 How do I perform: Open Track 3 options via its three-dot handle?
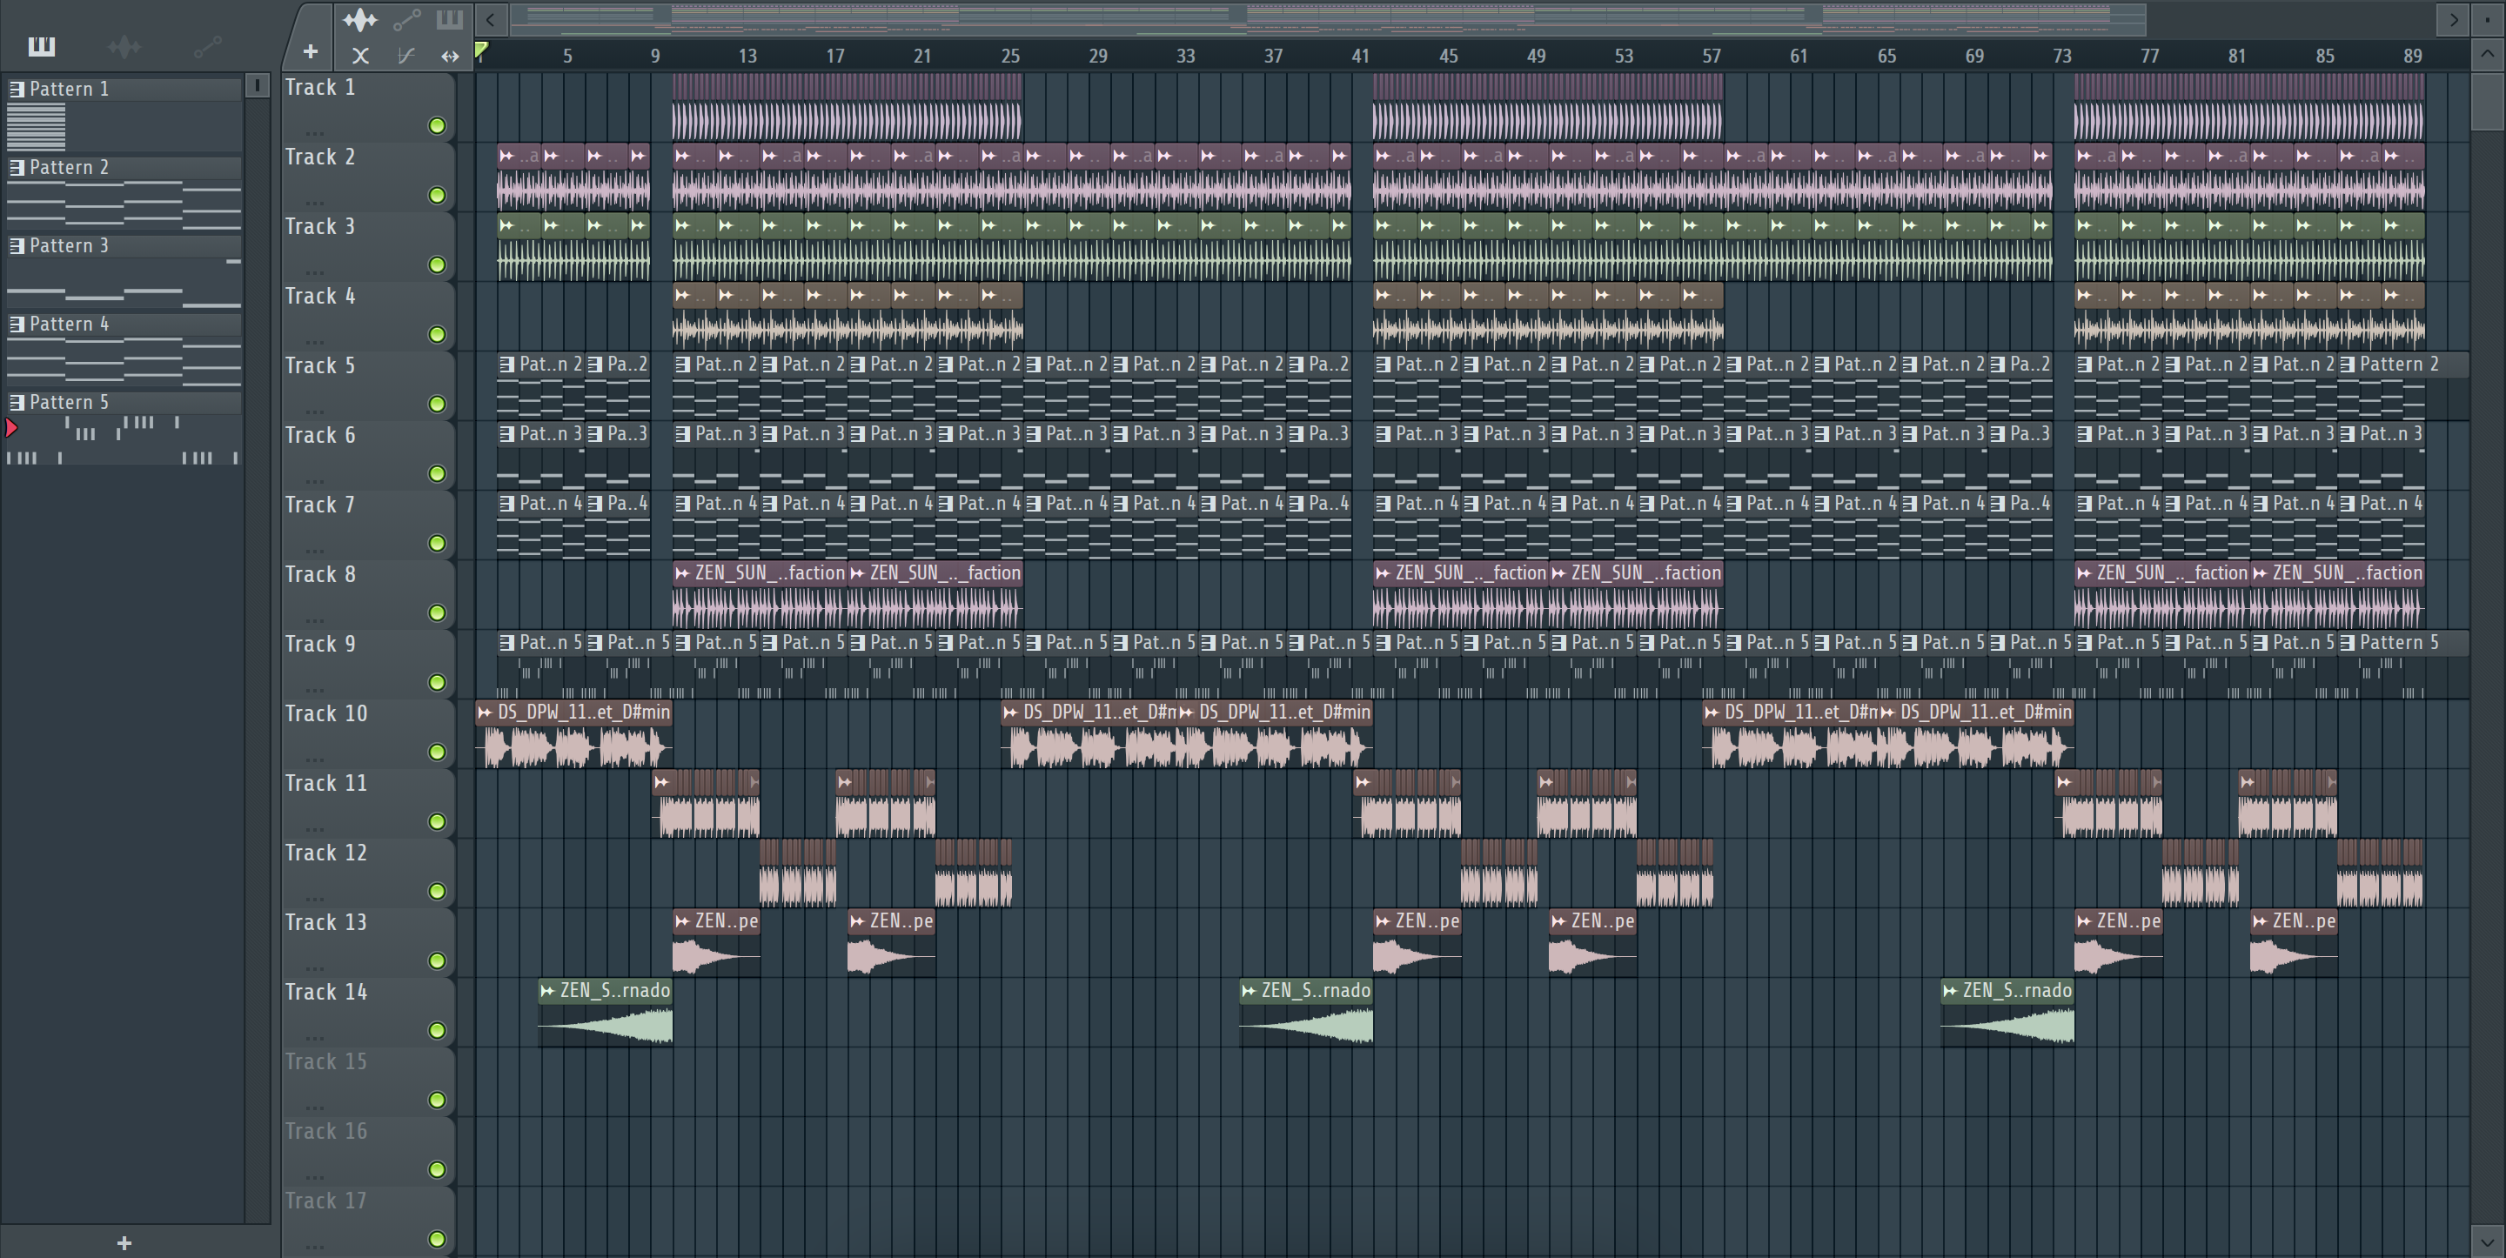point(314,271)
